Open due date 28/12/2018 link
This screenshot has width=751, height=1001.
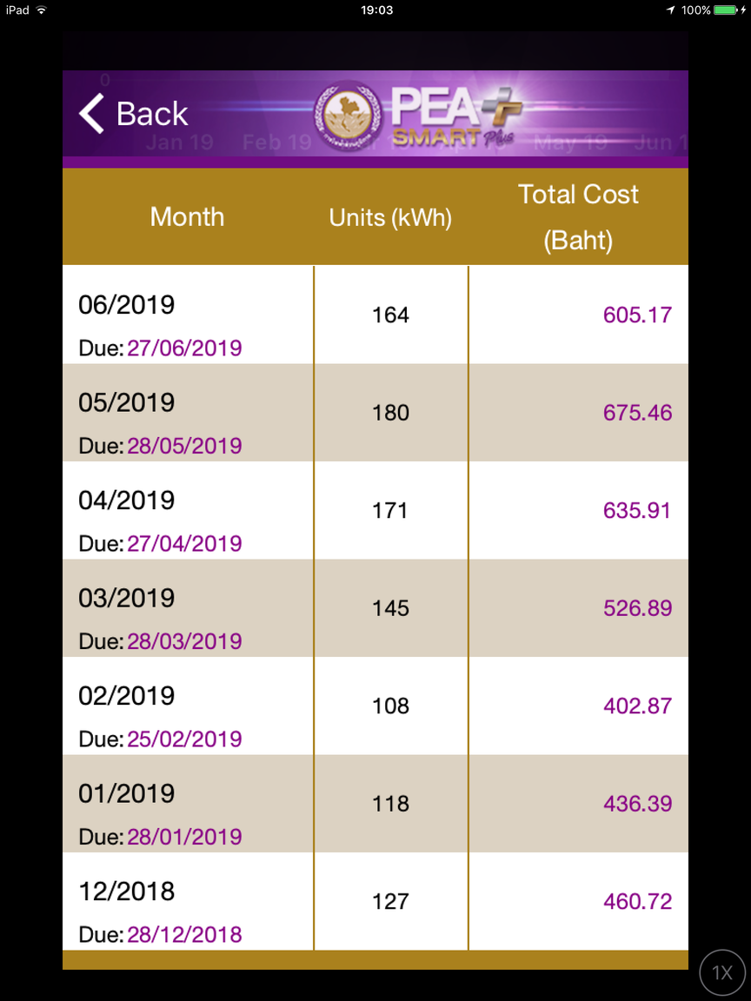point(184,935)
